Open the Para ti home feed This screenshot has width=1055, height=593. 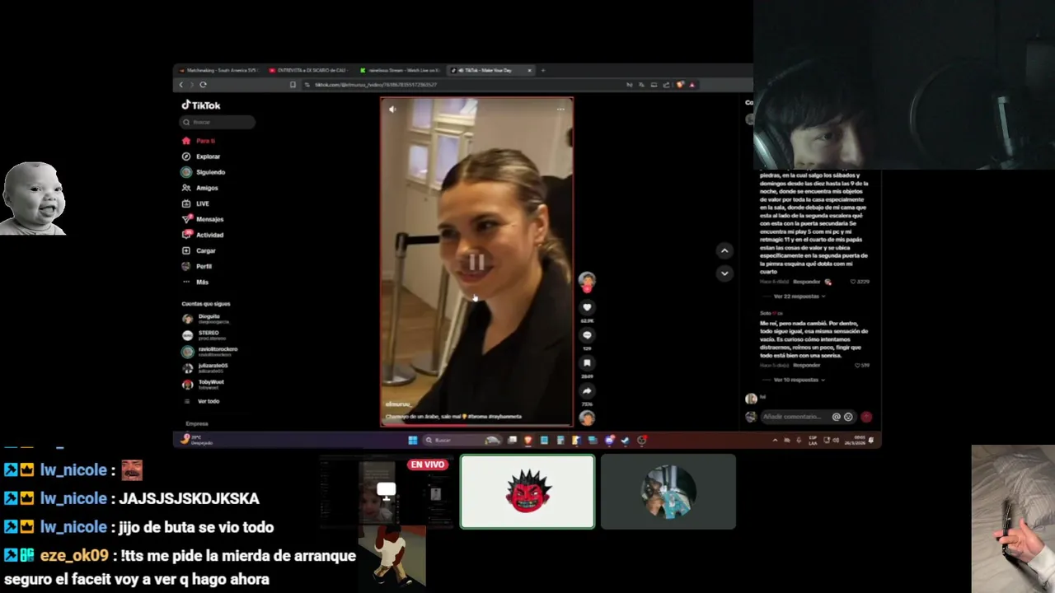point(199,141)
